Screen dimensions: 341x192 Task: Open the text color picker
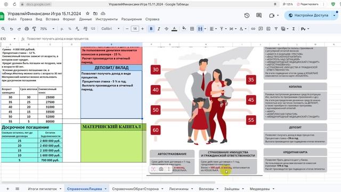tap(174, 29)
